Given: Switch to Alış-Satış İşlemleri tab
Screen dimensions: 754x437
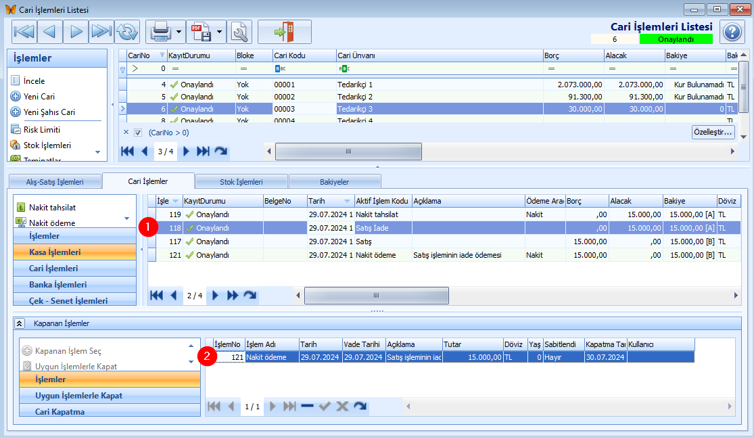Looking at the screenshot, I should [55, 182].
